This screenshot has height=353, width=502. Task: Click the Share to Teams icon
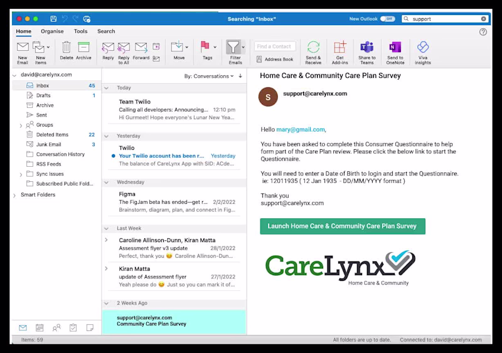[367, 47]
